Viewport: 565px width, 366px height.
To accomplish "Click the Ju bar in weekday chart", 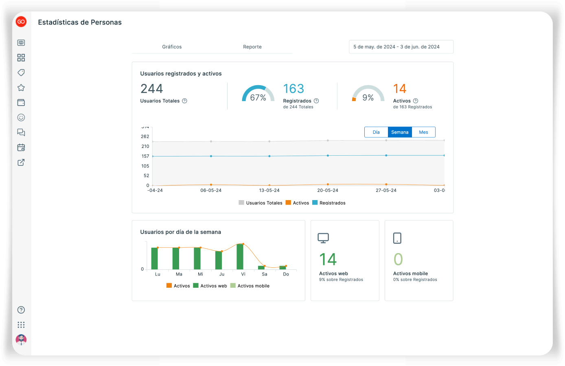I will click(219, 260).
